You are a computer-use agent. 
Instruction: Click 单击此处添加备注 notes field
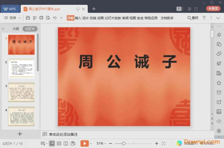tap(63, 134)
